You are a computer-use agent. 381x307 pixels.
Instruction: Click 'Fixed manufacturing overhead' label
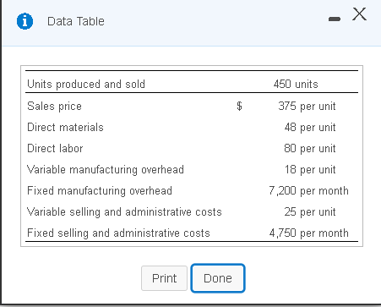pyautogui.click(x=100, y=191)
